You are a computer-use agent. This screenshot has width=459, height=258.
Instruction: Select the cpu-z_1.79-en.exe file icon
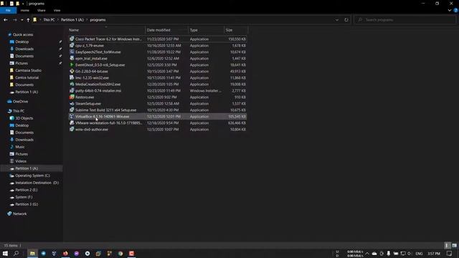pos(72,45)
